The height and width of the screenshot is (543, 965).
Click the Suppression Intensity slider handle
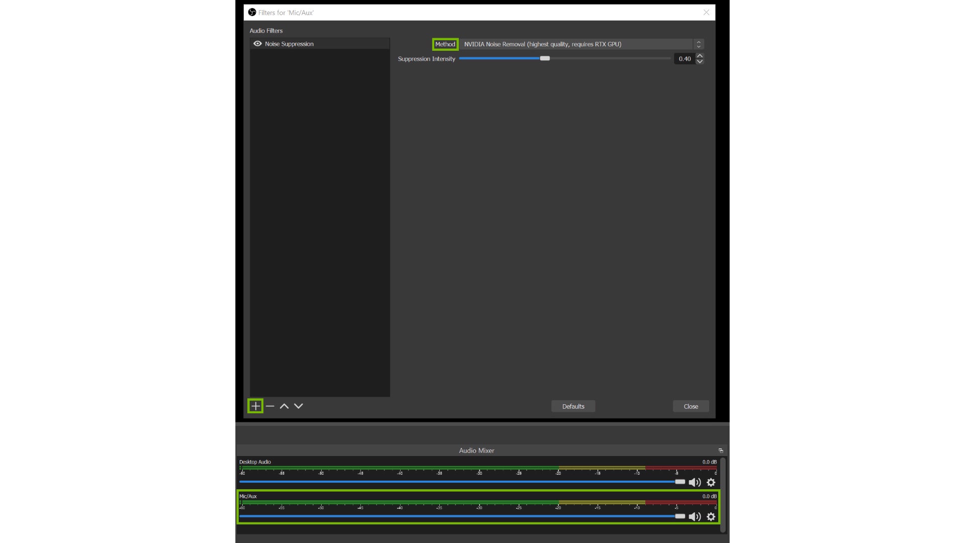point(545,58)
